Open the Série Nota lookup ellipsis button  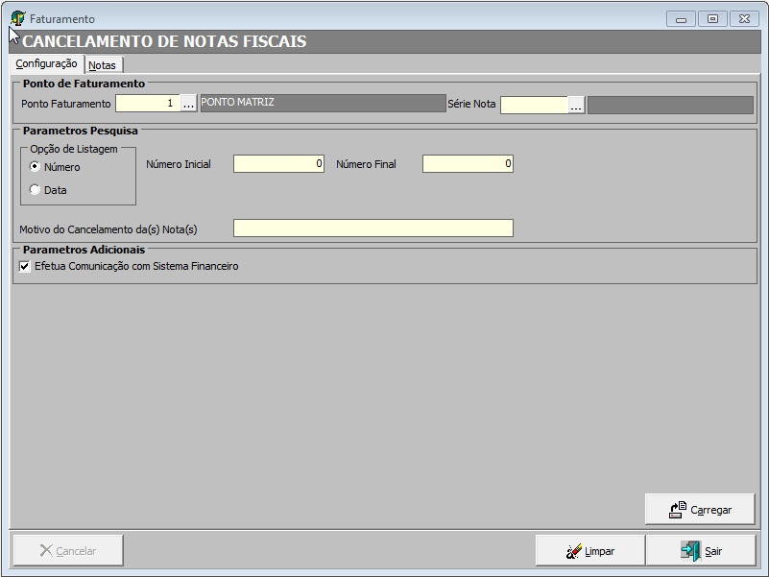(576, 106)
